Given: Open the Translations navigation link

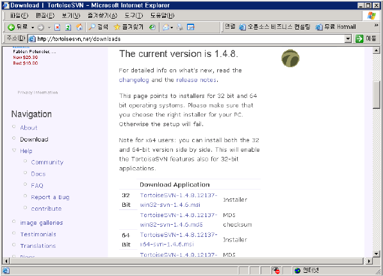Looking at the screenshot, I should tap(38, 246).
